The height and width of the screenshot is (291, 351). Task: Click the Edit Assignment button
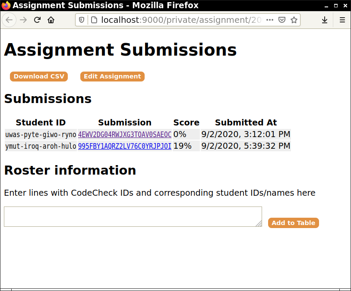112,76
